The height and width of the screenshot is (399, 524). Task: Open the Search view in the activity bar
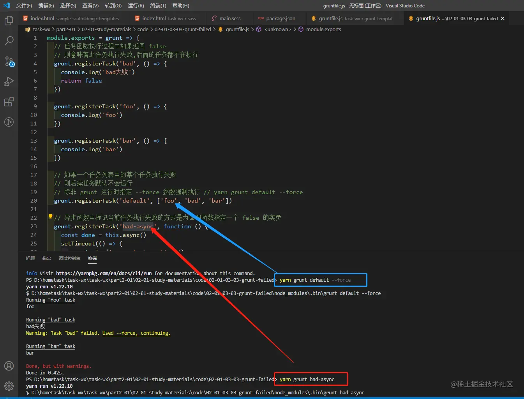9,41
